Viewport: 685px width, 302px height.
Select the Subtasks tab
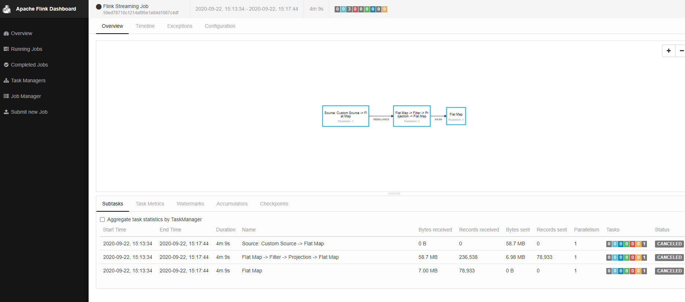click(x=113, y=204)
